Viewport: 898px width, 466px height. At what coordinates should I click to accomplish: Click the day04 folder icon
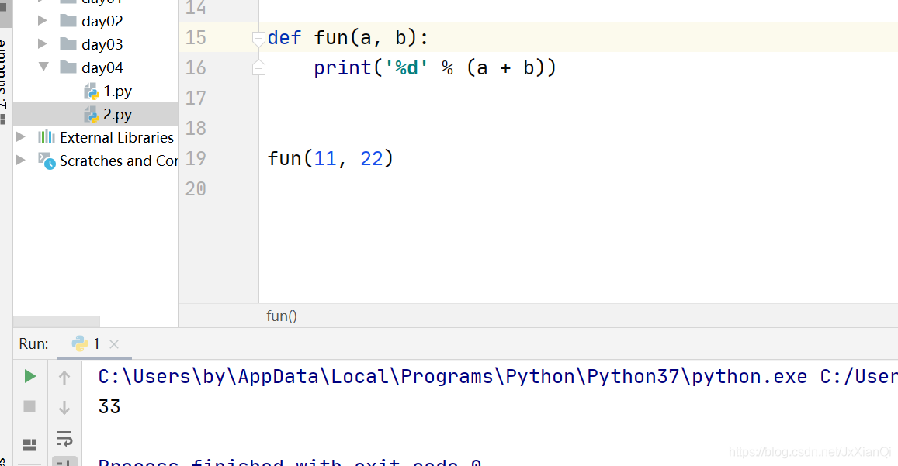68,67
